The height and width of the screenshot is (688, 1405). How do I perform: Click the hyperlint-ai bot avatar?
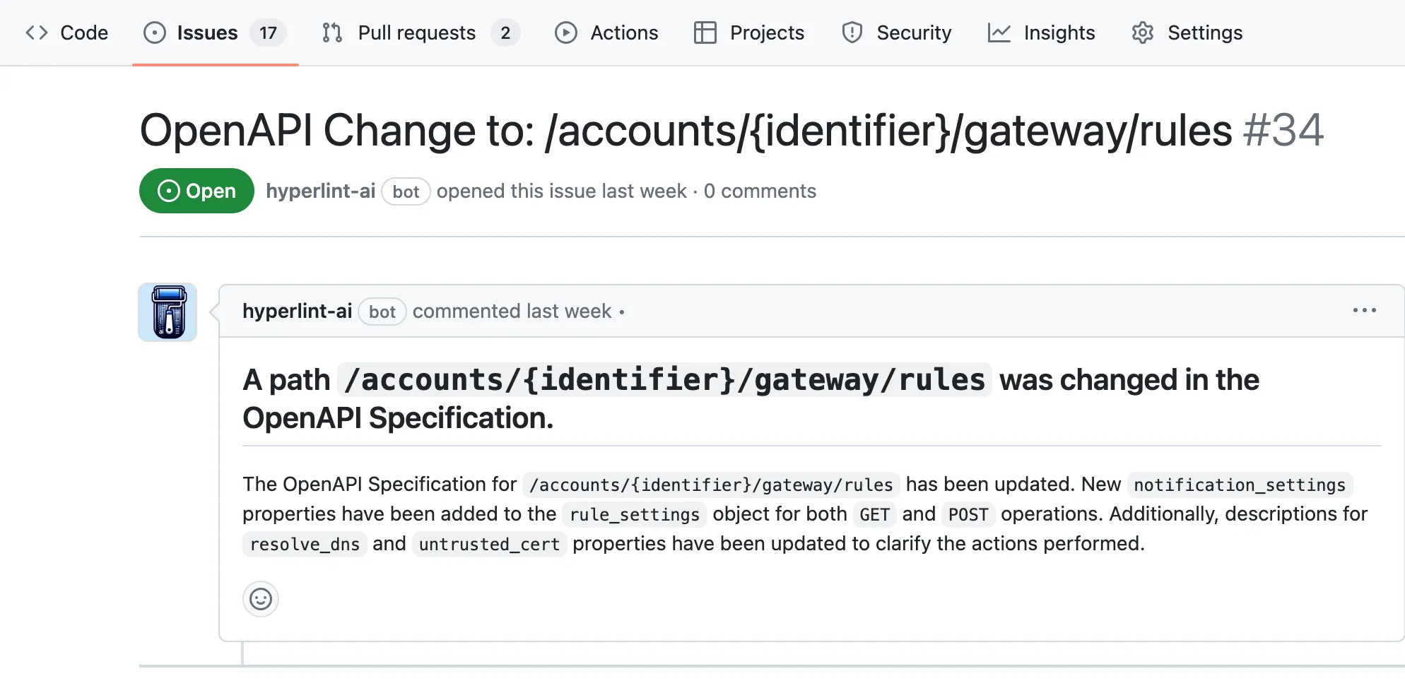[167, 312]
